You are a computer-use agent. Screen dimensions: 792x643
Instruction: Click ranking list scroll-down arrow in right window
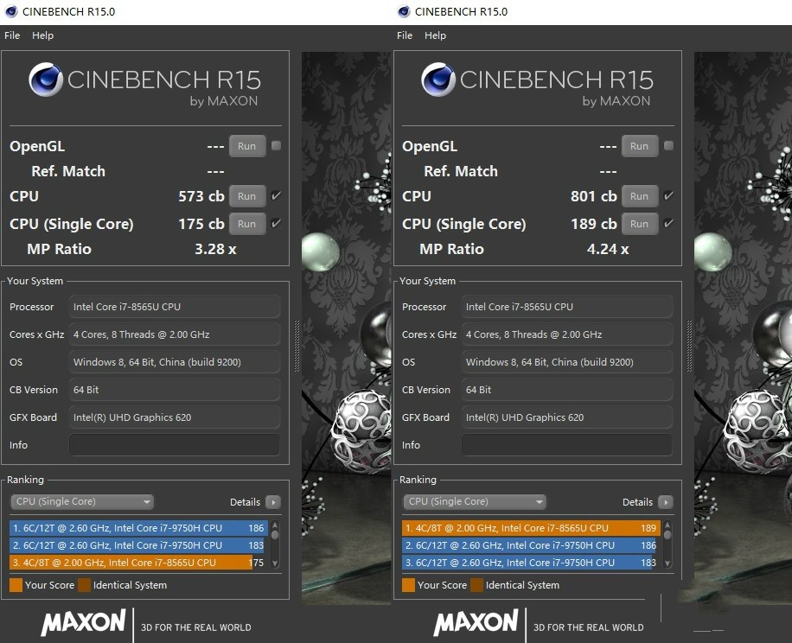[667, 563]
